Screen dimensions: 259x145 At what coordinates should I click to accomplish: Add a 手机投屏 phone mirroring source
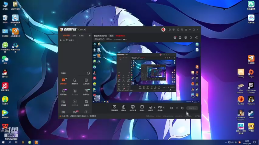[x=133, y=108]
